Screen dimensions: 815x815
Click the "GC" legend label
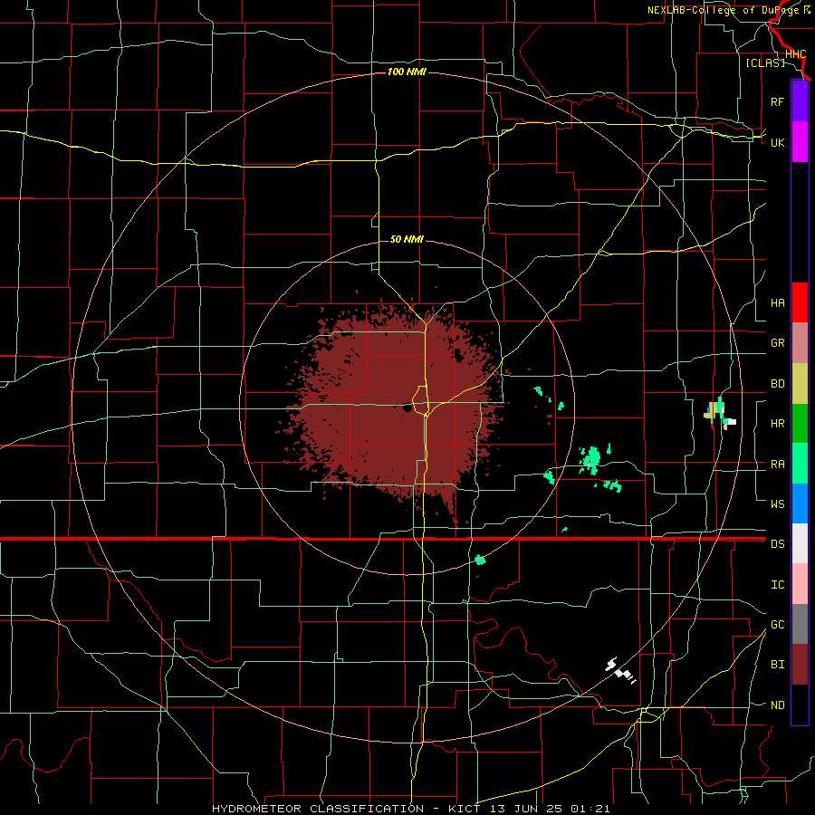click(777, 625)
